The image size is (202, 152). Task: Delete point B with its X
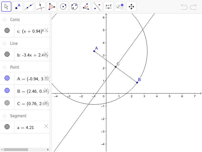[x=46, y=90]
